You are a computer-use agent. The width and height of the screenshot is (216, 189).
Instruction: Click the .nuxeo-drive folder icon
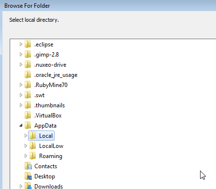(28, 64)
